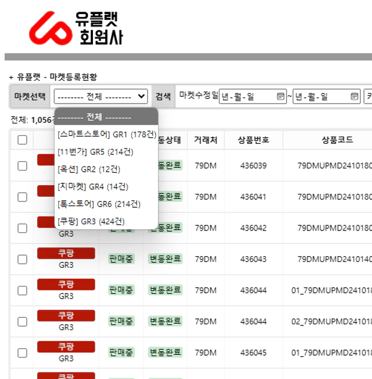
Task: Check the row for product 436042
Action: (22, 228)
